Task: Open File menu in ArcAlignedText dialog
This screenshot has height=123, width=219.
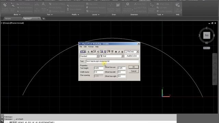Action: point(81,47)
